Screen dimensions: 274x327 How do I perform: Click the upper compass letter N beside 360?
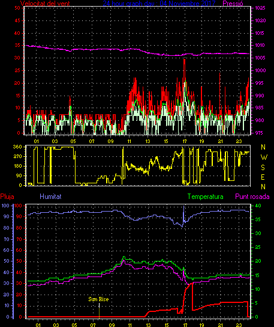point(263,147)
